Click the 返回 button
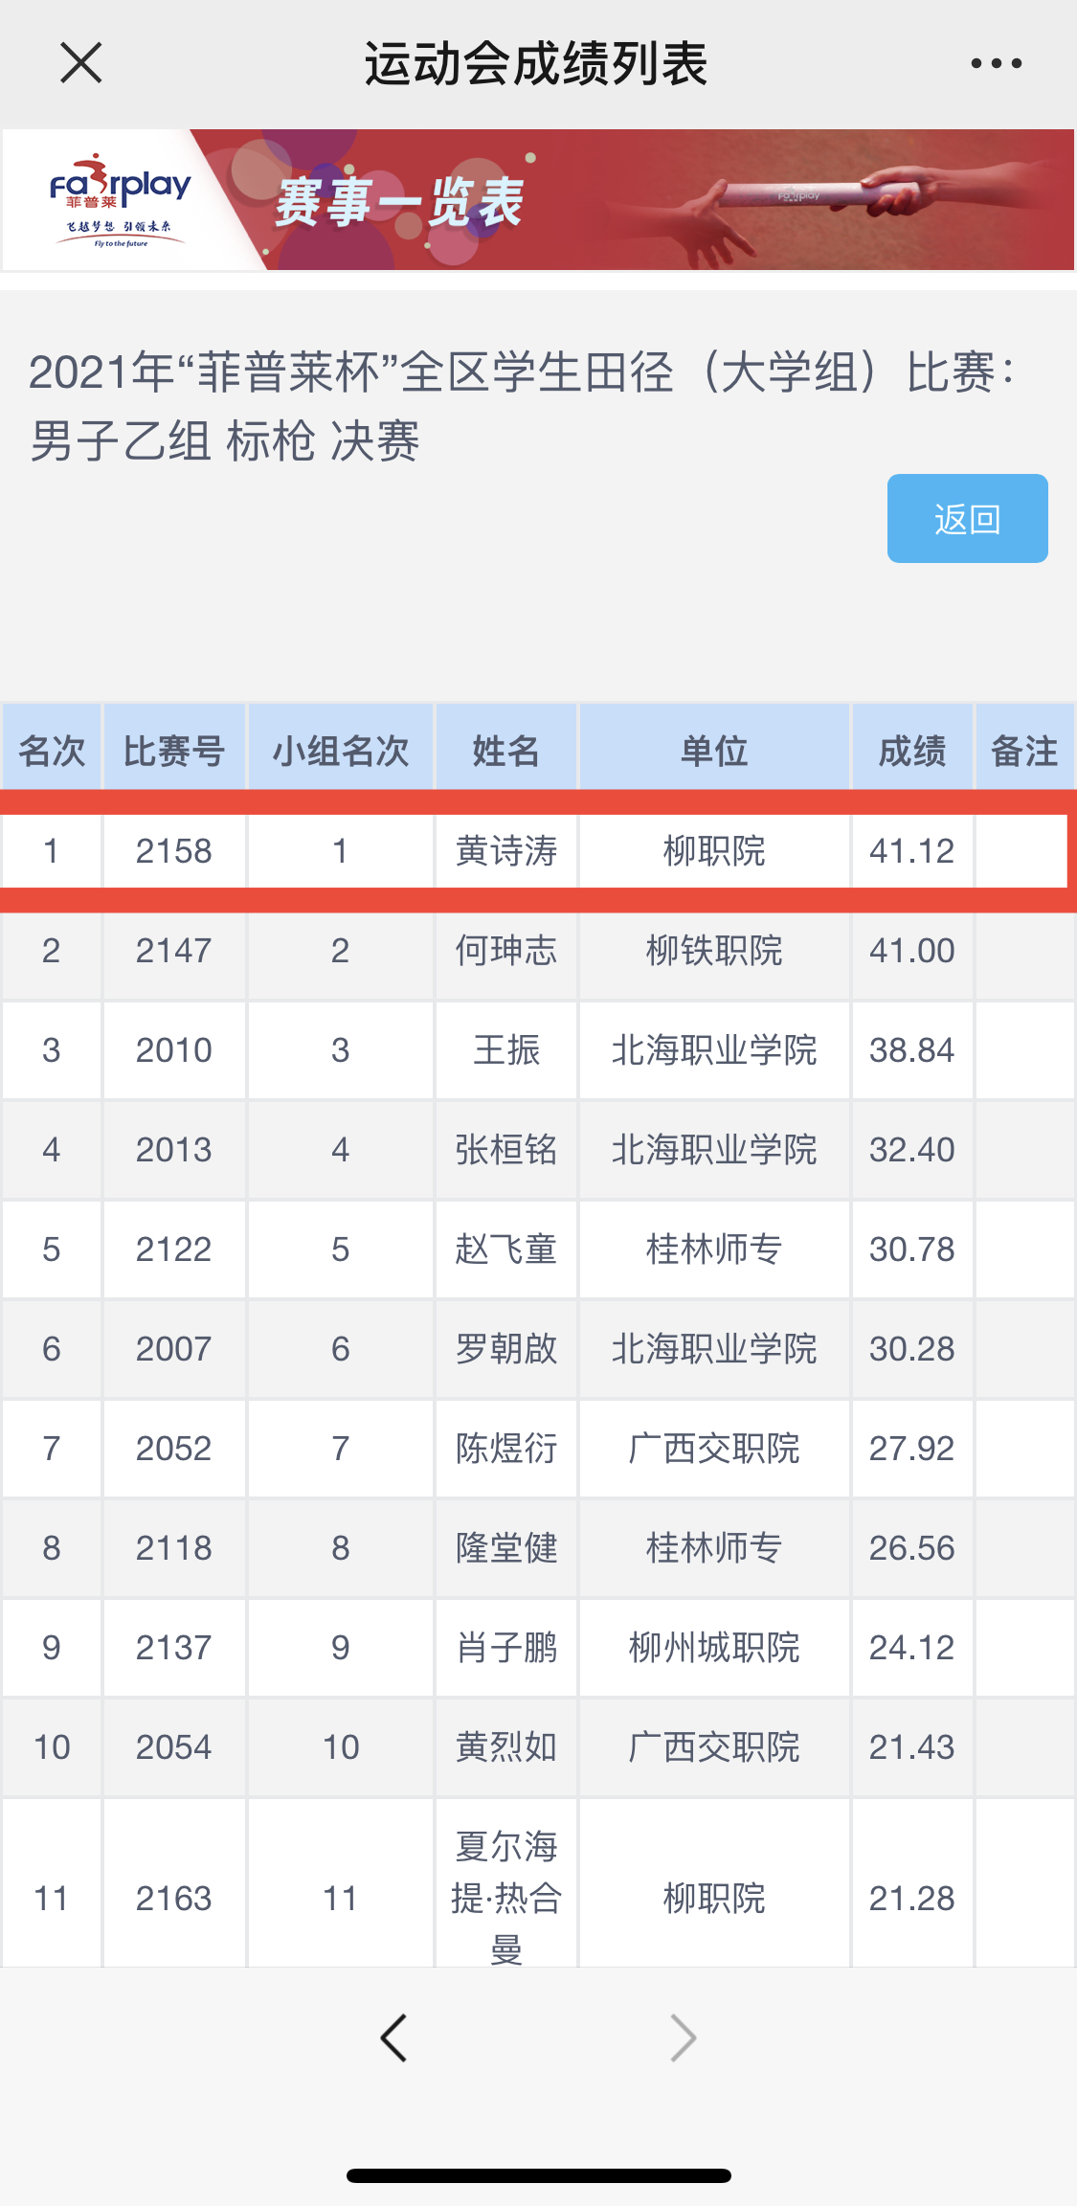The width and height of the screenshot is (1077, 2206). coord(967,519)
